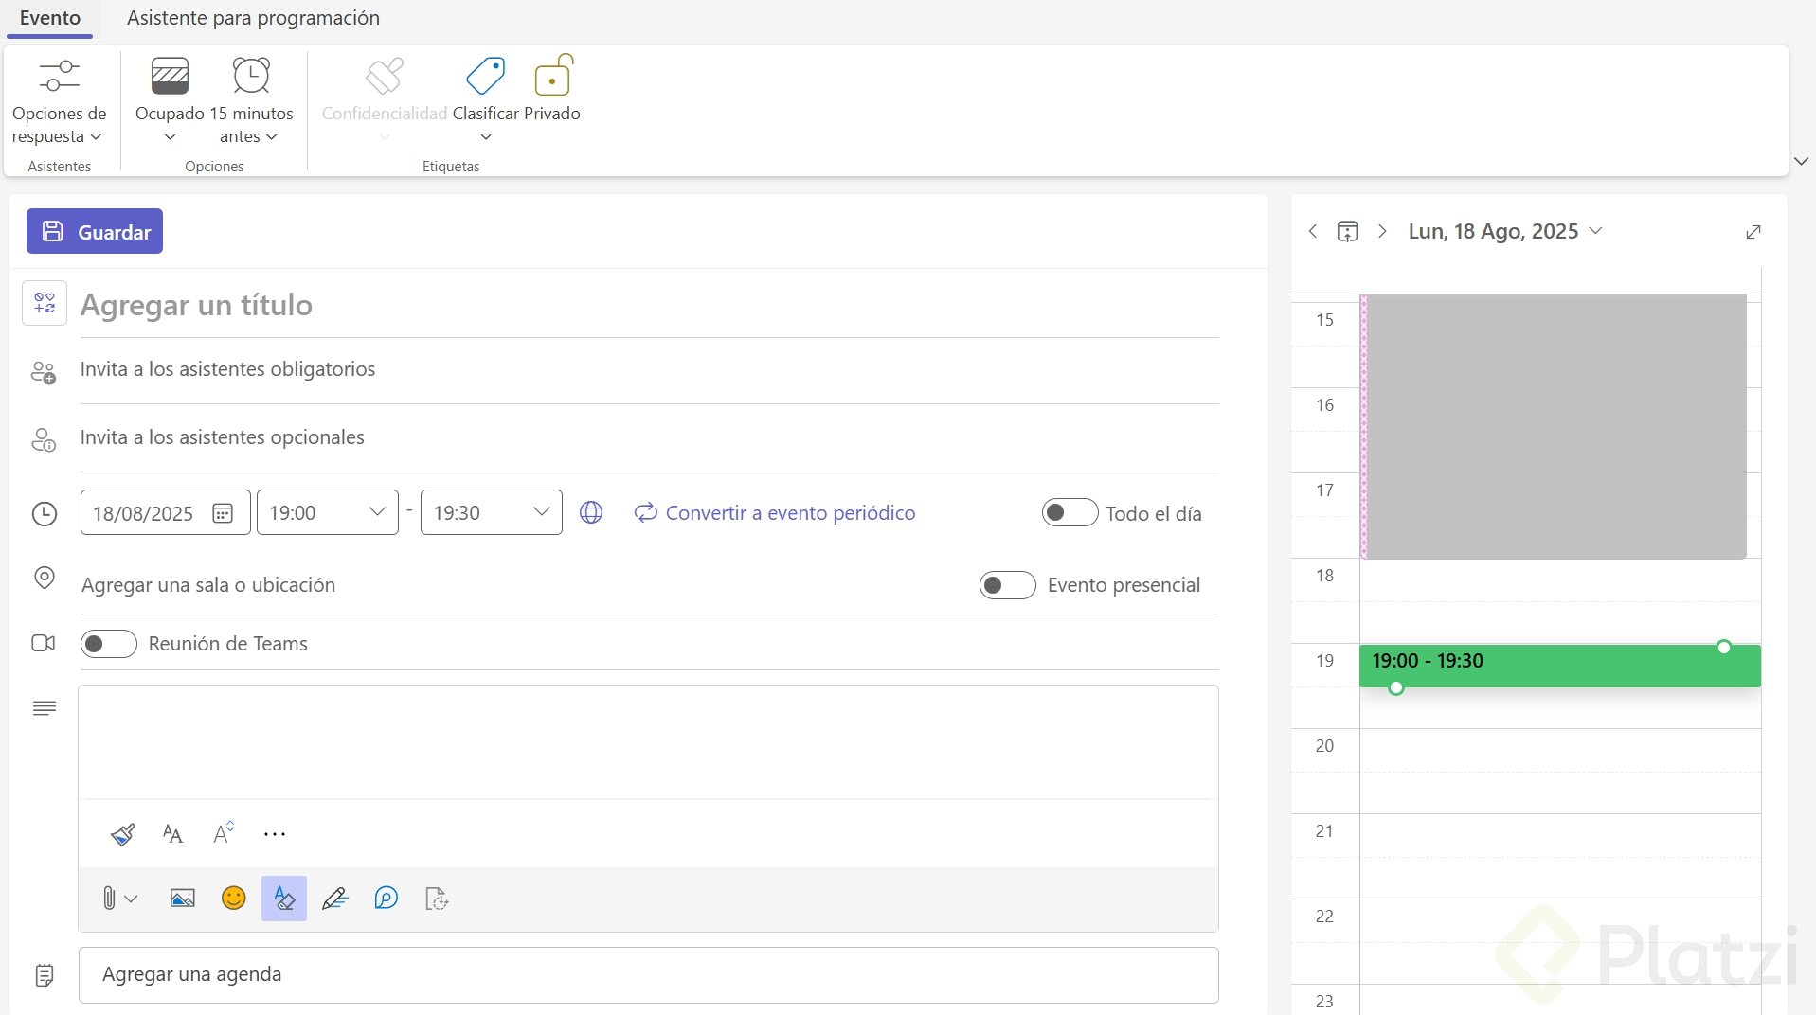1816x1015 pixels.
Task: Click the Agregar una agenda field
Action: click(649, 975)
